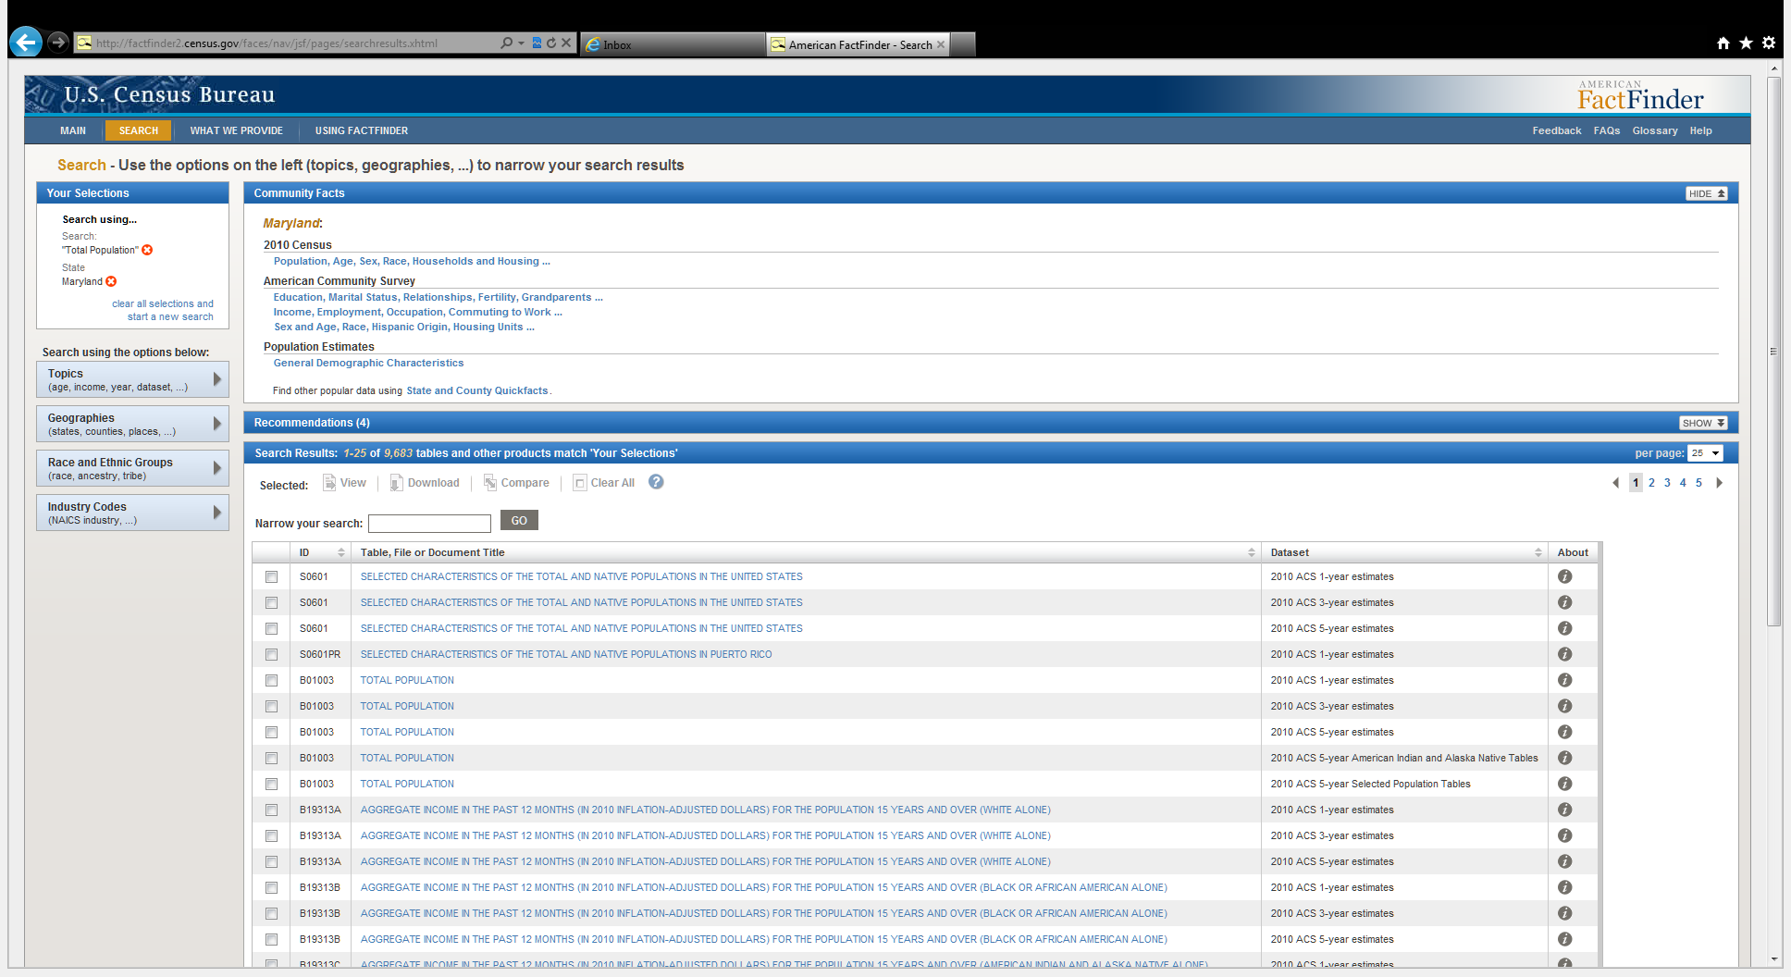
Task: Open About info for B01003 3-year estimates
Action: (x=1564, y=706)
